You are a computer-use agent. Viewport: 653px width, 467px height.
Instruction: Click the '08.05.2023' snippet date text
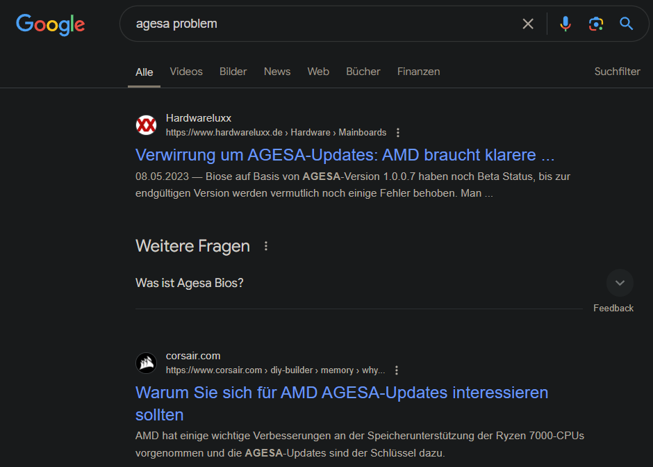[162, 177]
